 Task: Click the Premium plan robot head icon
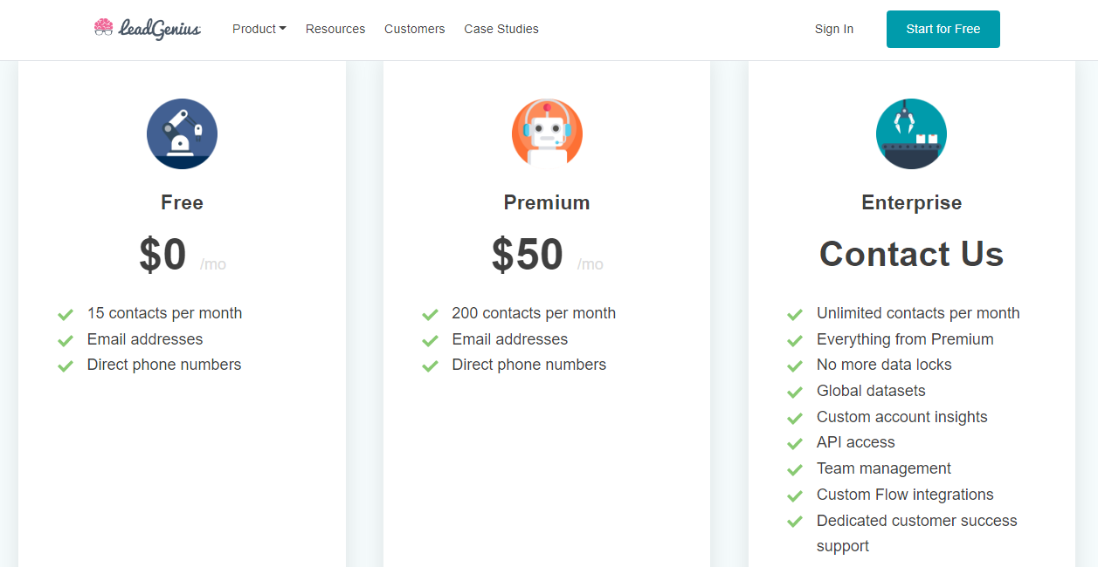[x=547, y=133]
